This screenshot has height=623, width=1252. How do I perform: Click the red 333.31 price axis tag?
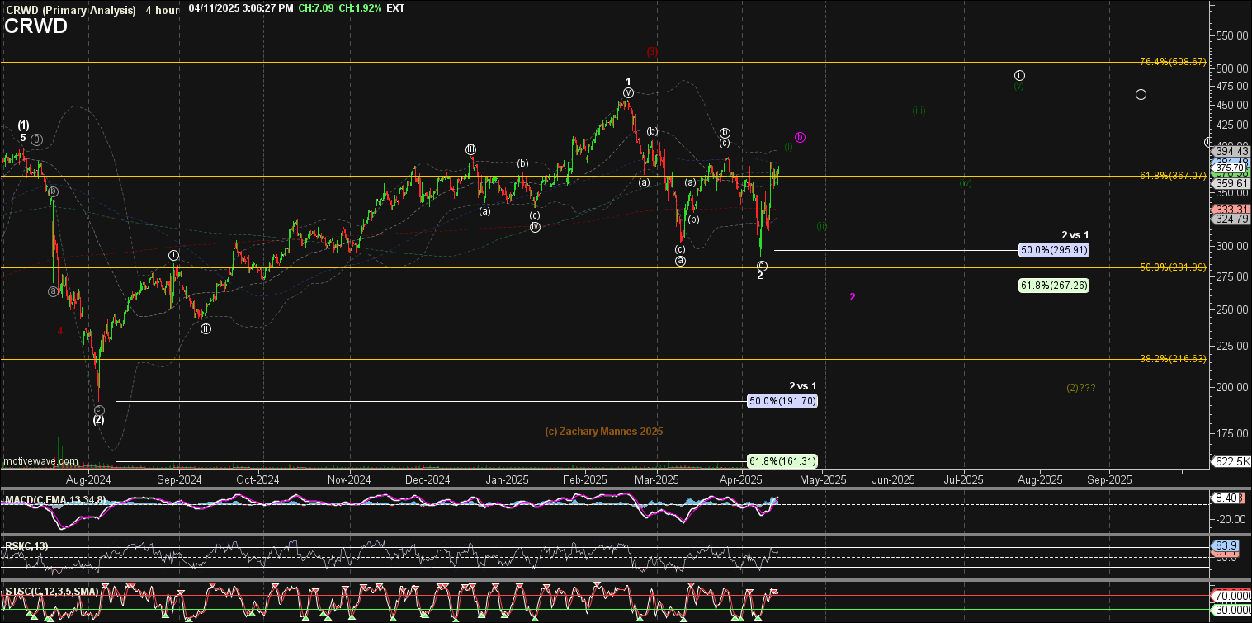coord(1230,210)
